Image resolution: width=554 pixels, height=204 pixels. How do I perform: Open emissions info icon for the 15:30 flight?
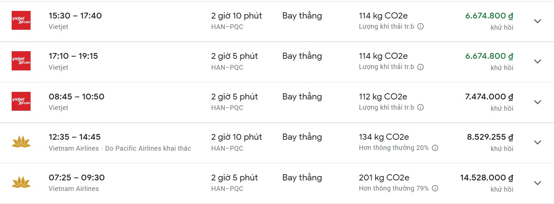[420, 26]
